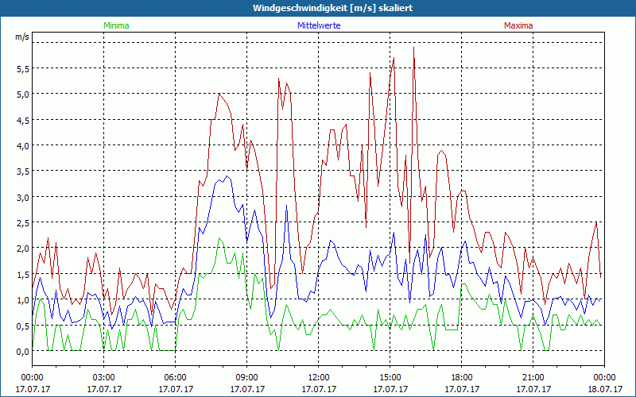Click the Minima legend label
This screenshot has width=636, height=397.
click(116, 25)
